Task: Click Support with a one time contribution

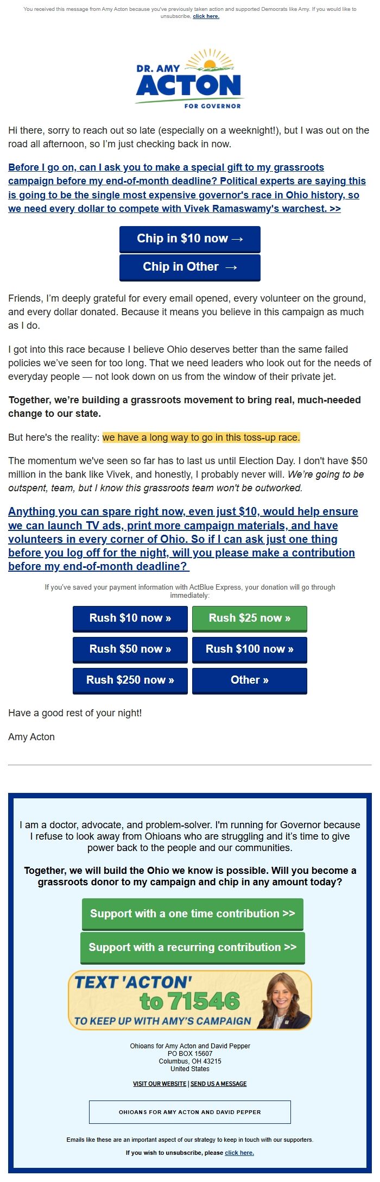Action: click(192, 914)
